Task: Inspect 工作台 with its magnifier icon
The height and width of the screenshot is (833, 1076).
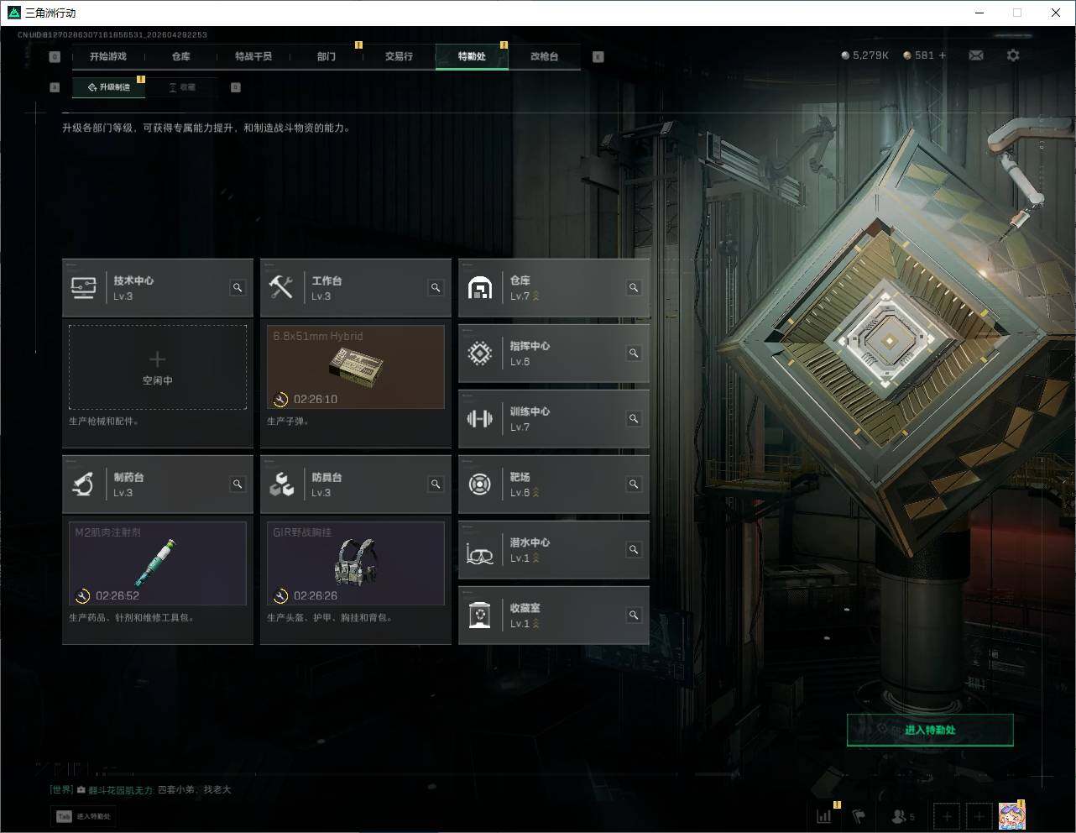Action: click(x=436, y=288)
